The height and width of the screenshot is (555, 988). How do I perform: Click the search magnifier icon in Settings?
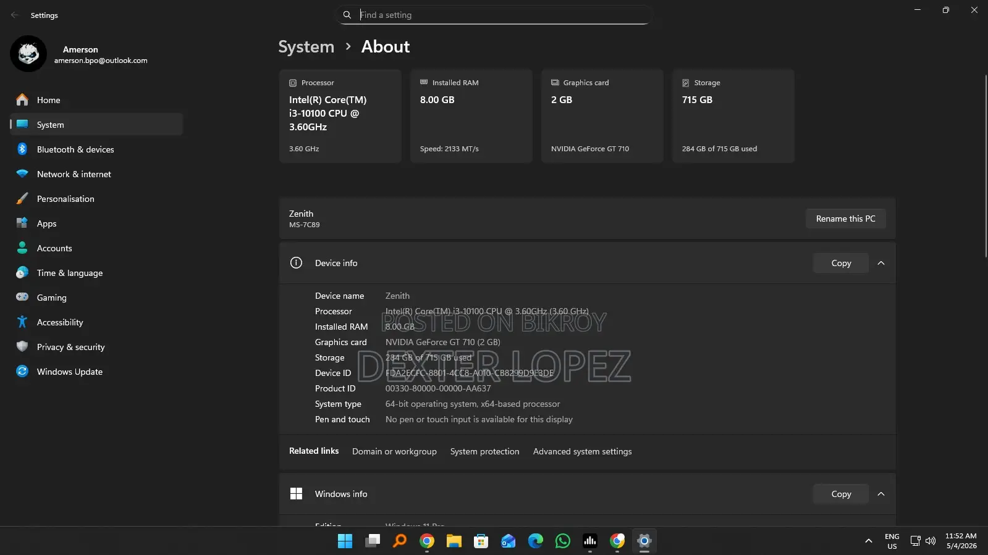tap(347, 15)
